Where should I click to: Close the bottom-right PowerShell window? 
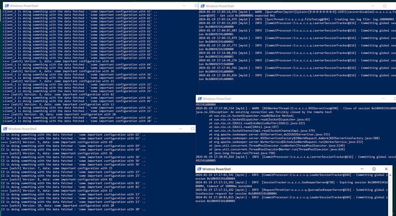point(386,169)
